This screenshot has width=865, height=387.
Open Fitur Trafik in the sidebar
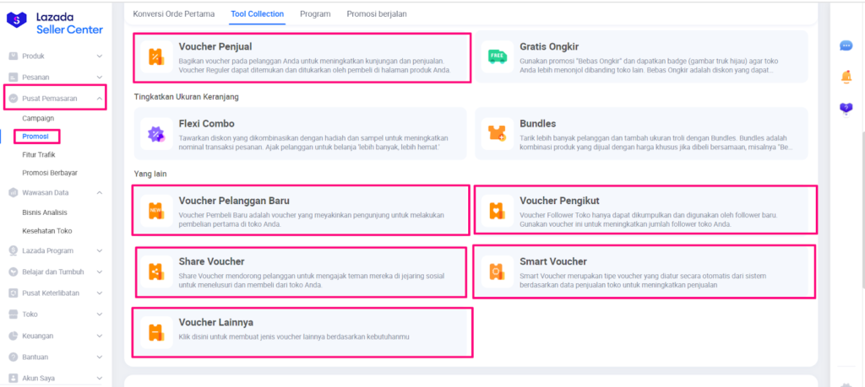coord(39,154)
